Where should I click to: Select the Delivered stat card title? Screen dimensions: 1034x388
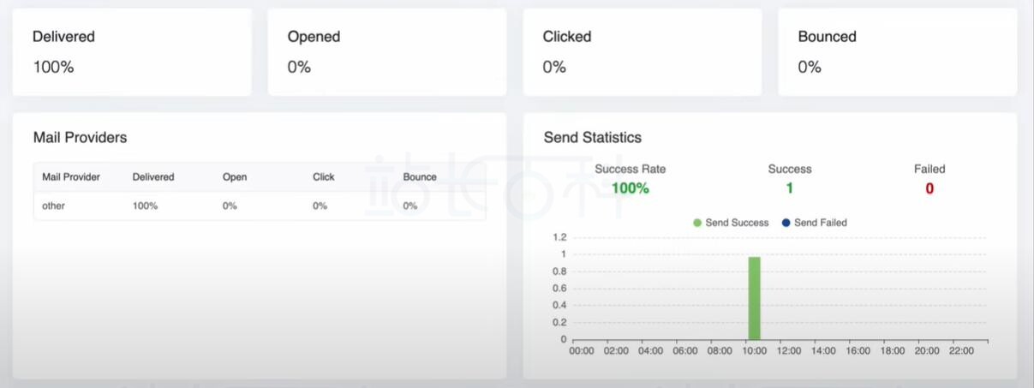pyautogui.click(x=63, y=37)
